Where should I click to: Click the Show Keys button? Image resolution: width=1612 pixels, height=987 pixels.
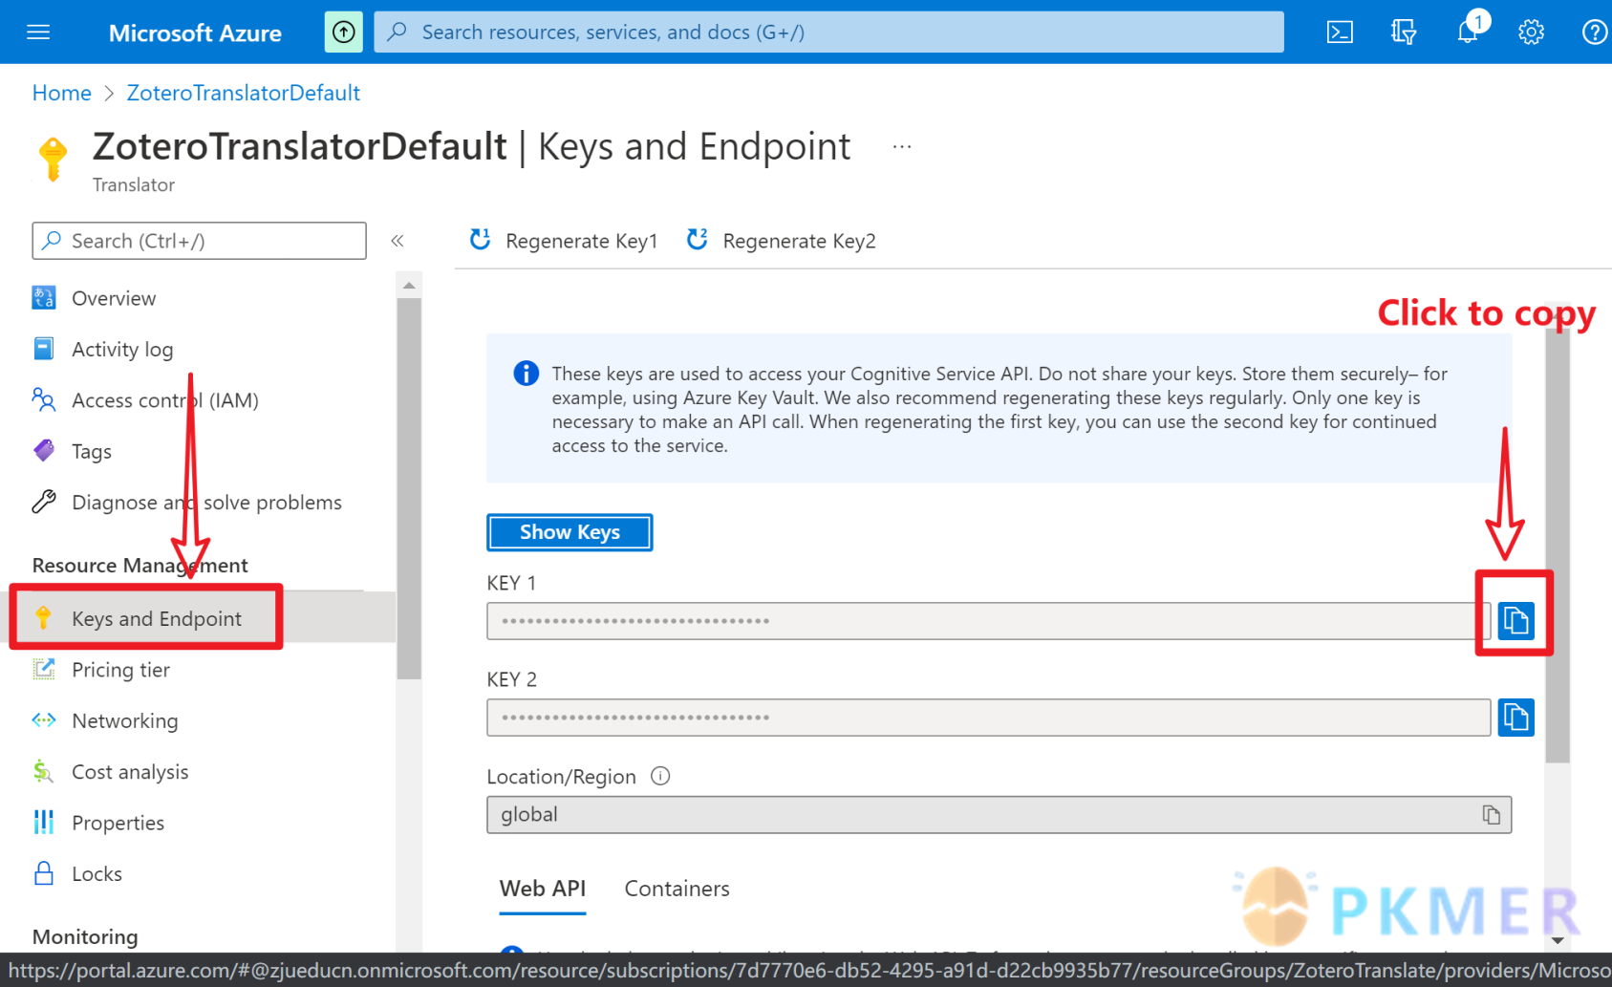click(570, 532)
